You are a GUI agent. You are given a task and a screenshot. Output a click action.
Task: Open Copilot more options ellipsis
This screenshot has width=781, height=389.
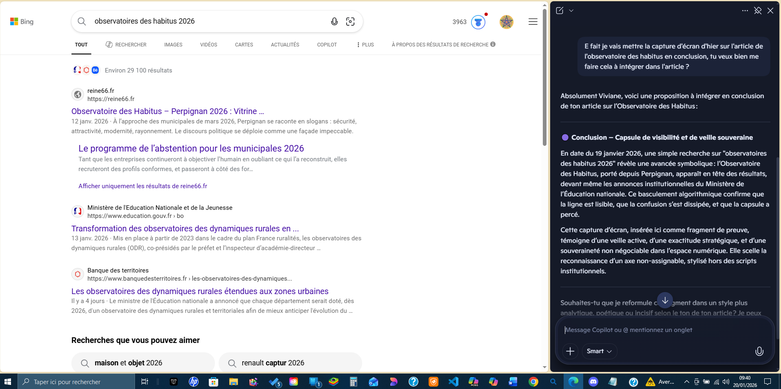coord(745,11)
